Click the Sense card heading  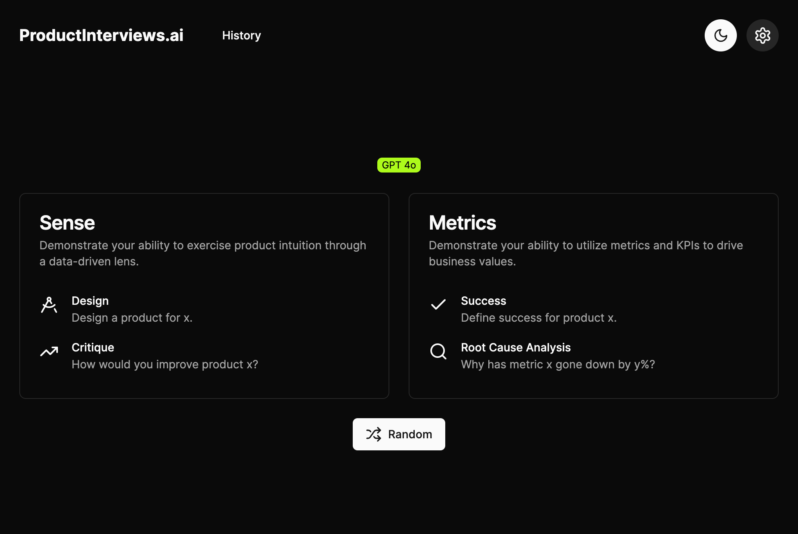(x=67, y=223)
